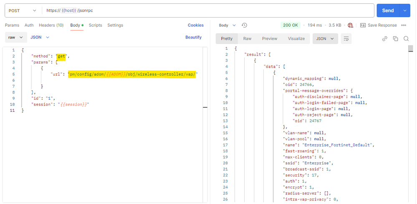Open the response more options ellipsis
This screenshot has width=417, height=204.
tap(404, 25)
